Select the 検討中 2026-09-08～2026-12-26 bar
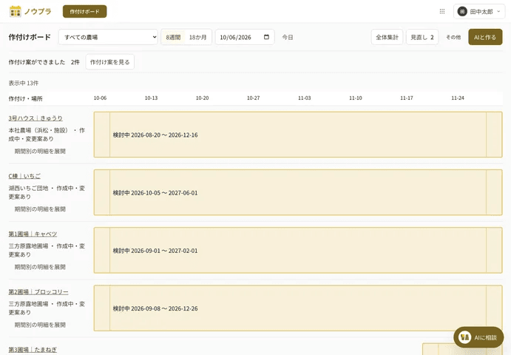Viewport: 511px width, 355px height. pos(298,308)
